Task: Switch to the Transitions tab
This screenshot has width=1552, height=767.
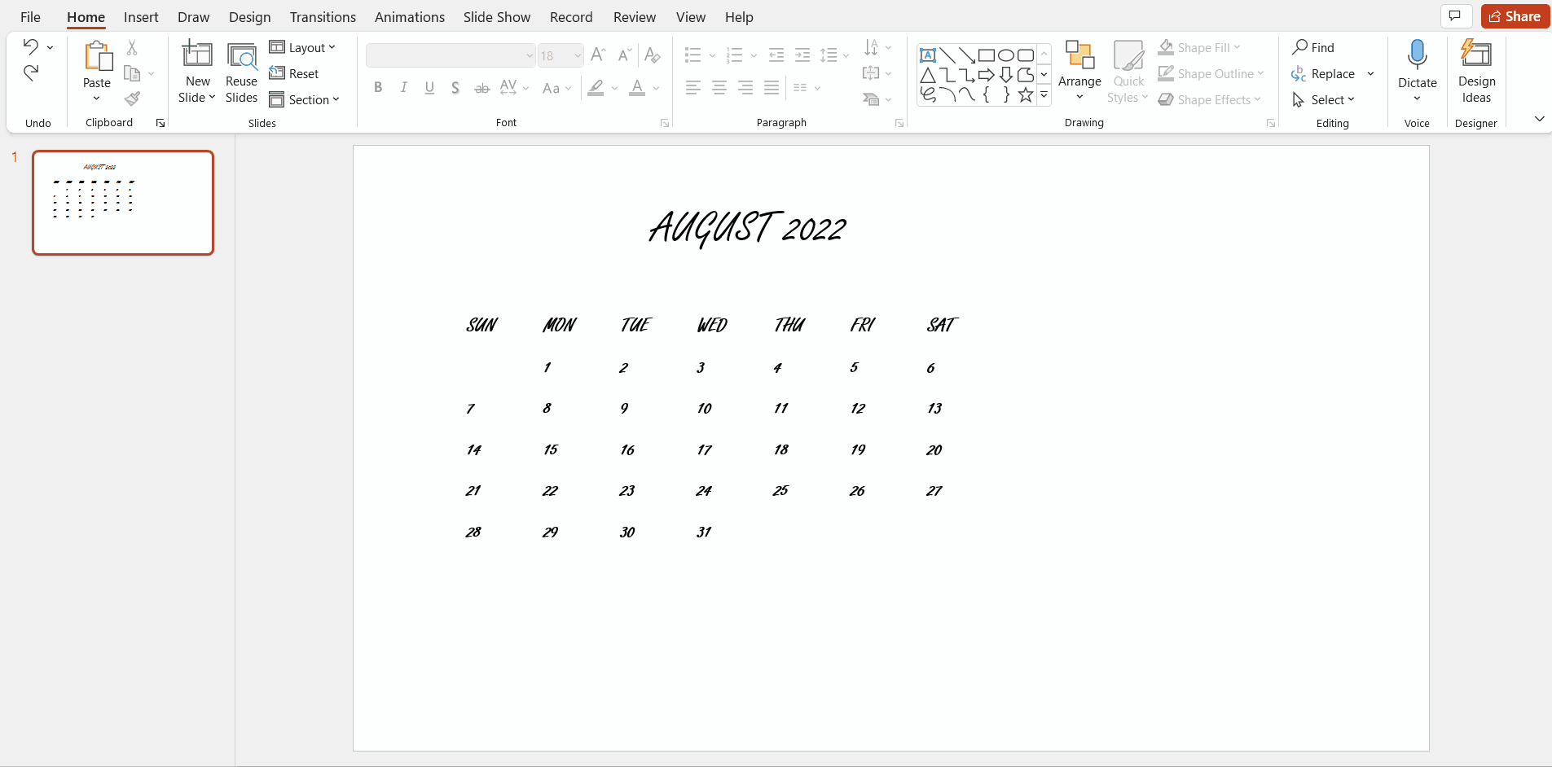Action: tap(323, 17)
